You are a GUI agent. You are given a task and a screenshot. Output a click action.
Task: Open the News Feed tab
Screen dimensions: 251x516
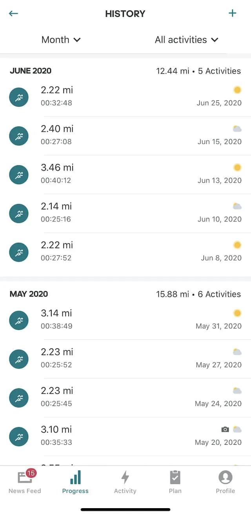pyautogui.click(x=25, y=482)
